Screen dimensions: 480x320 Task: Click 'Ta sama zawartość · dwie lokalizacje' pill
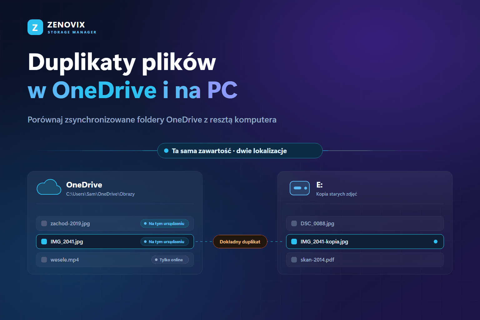[x=240, y=151]
